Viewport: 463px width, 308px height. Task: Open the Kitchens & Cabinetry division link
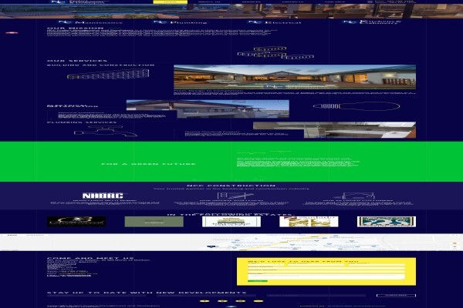click(372, 22)
